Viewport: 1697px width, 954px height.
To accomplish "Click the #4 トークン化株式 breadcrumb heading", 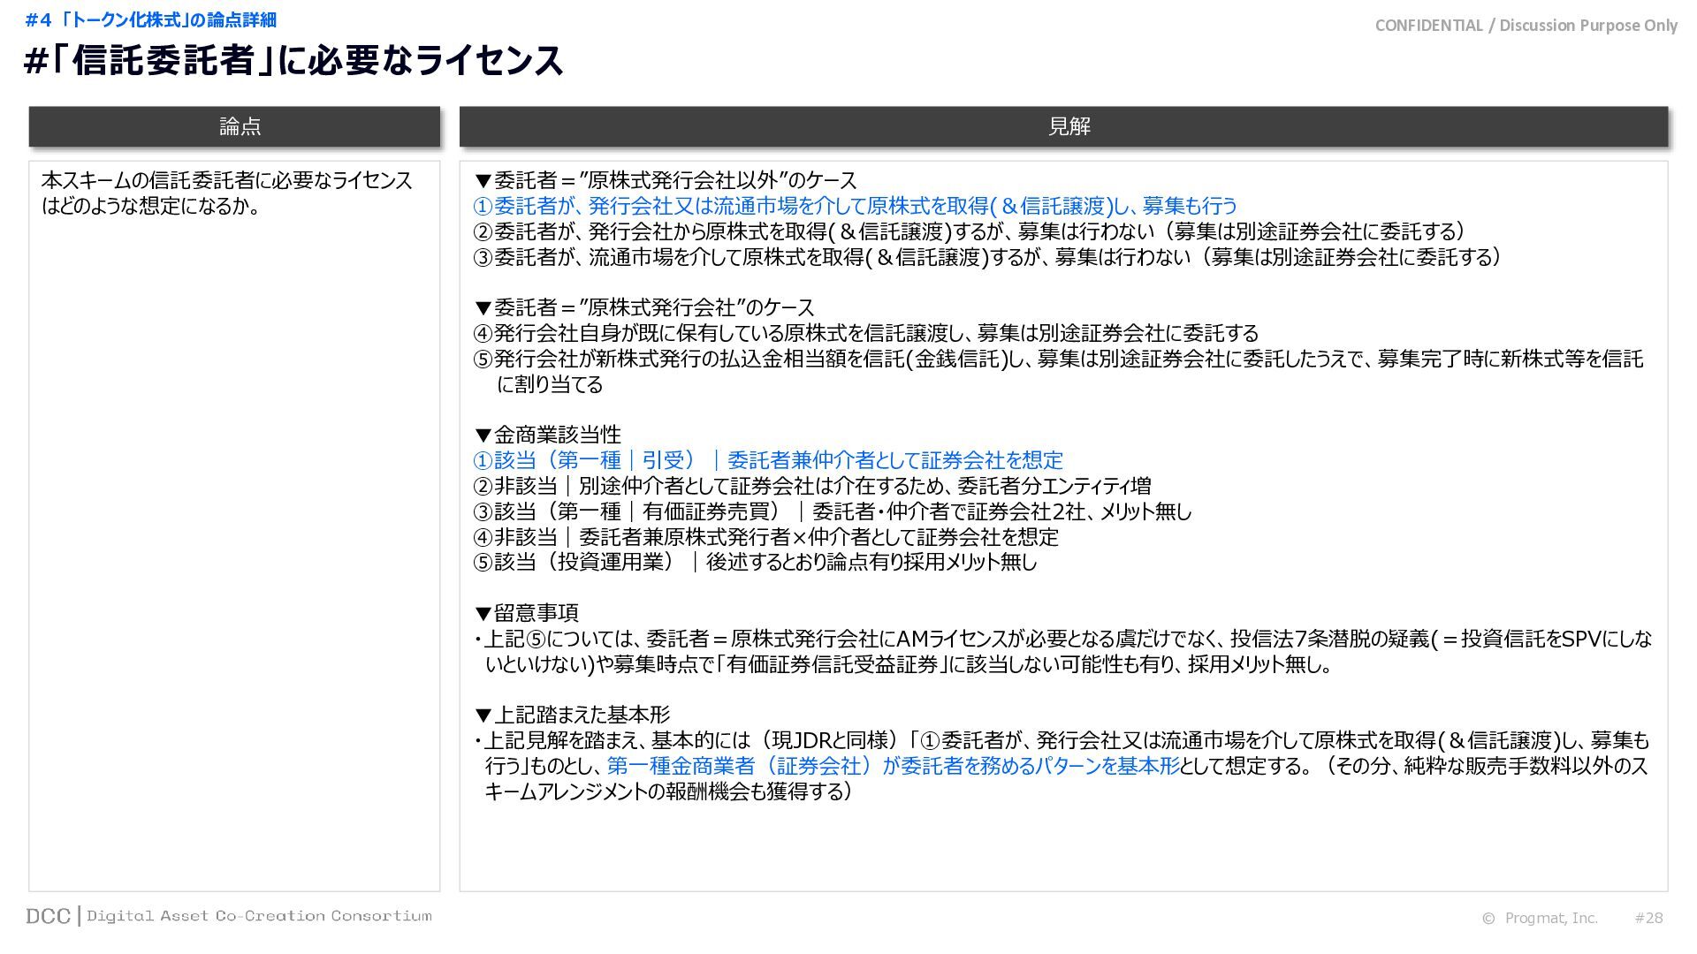I will 151,19.
